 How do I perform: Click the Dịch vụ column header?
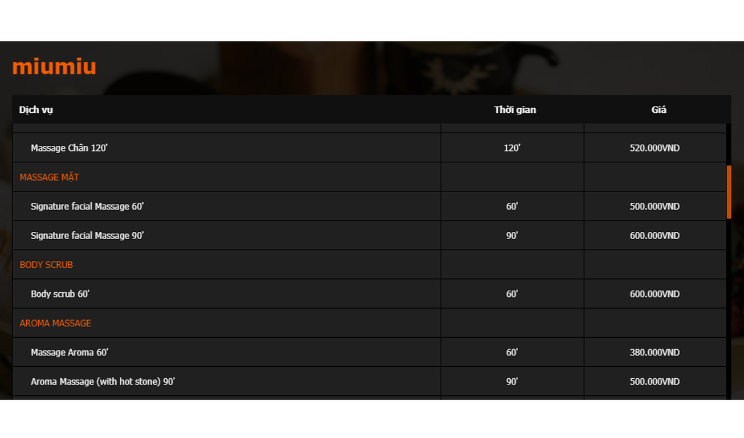[36, 110]
